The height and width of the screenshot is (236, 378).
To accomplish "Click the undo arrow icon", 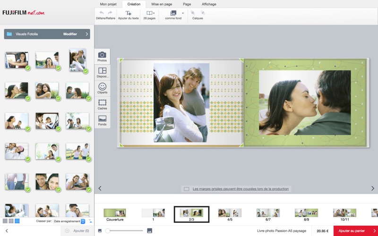I will click(101, 13).
